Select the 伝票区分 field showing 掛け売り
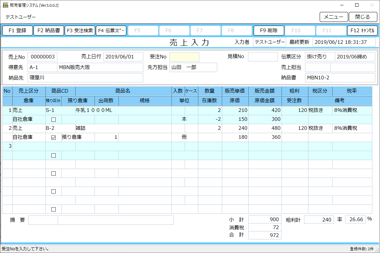The height and width of the screenshot is (253, 380). click(x=320, y=57)
